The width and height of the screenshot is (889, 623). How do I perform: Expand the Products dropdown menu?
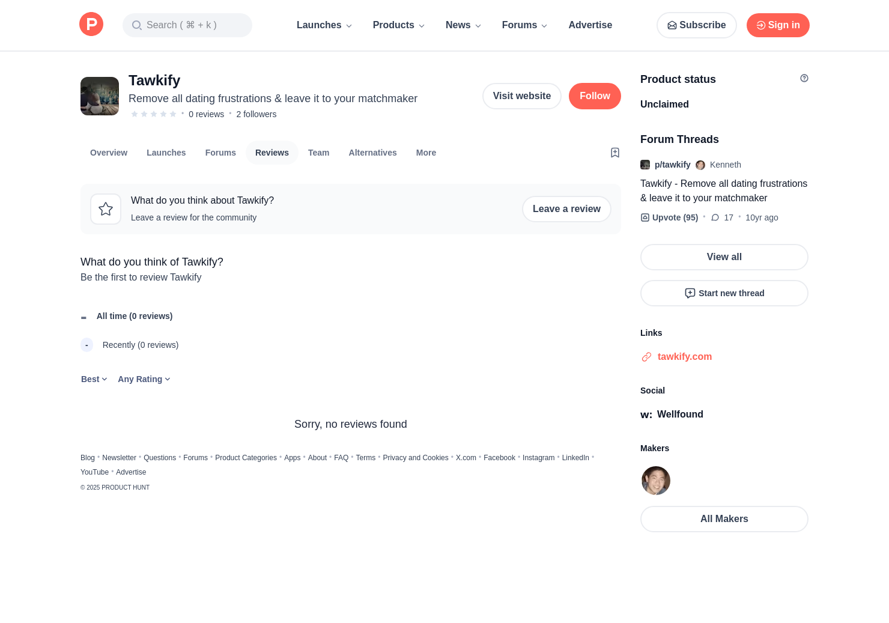pyautogui.click(x=399, y=25)
